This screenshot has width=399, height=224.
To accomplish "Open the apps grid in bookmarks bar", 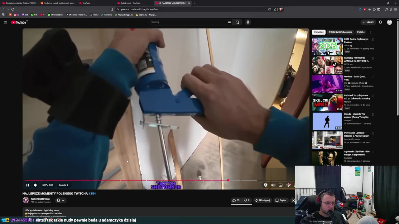I will pos(3,15).
